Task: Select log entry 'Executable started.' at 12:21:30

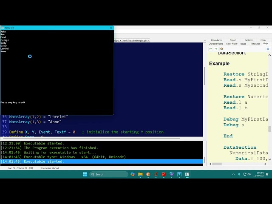Action: tap(102, 143)
